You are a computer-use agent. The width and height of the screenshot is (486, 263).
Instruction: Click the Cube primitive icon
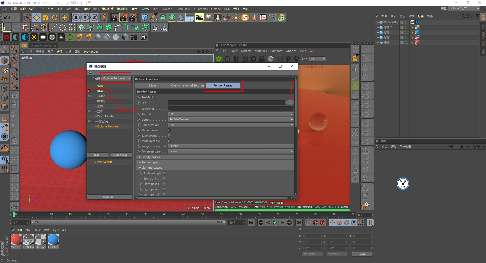click(x=145, y=17)
